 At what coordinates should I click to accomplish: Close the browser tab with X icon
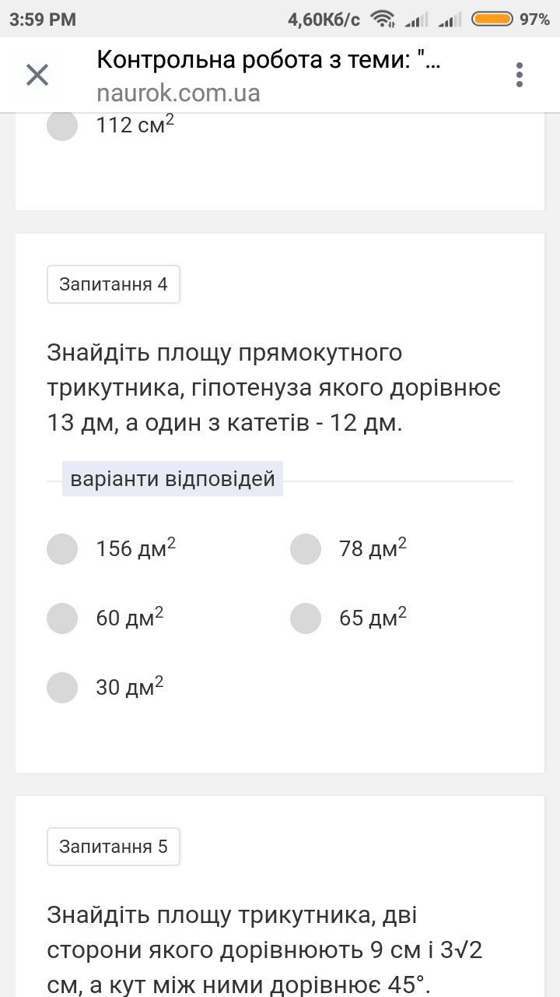click(x=37, y=76)
